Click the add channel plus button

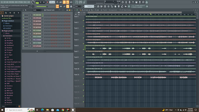click(37, 51)
